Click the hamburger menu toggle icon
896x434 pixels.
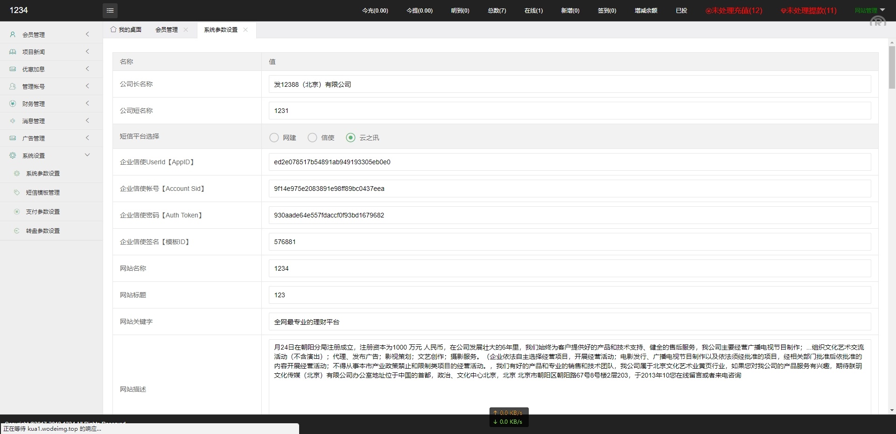(x=110, y=10)
